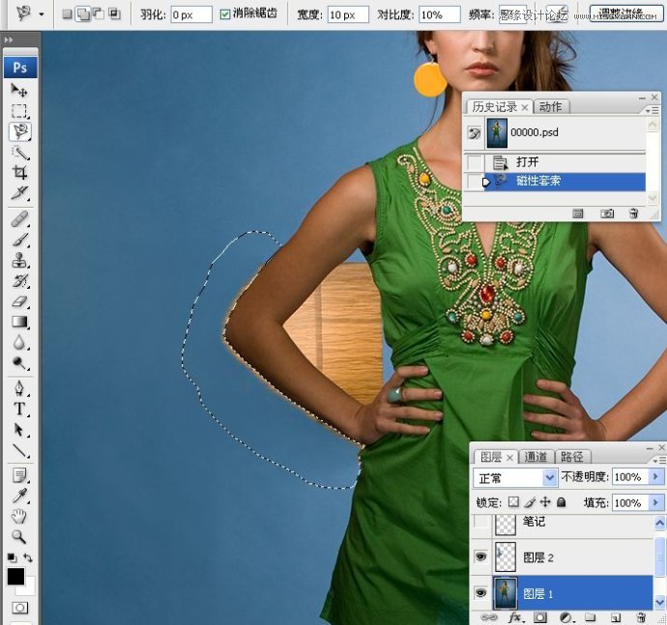Open the adjustment layer menu
Viewport: 667px width, 625px height.
click(565, 617)
